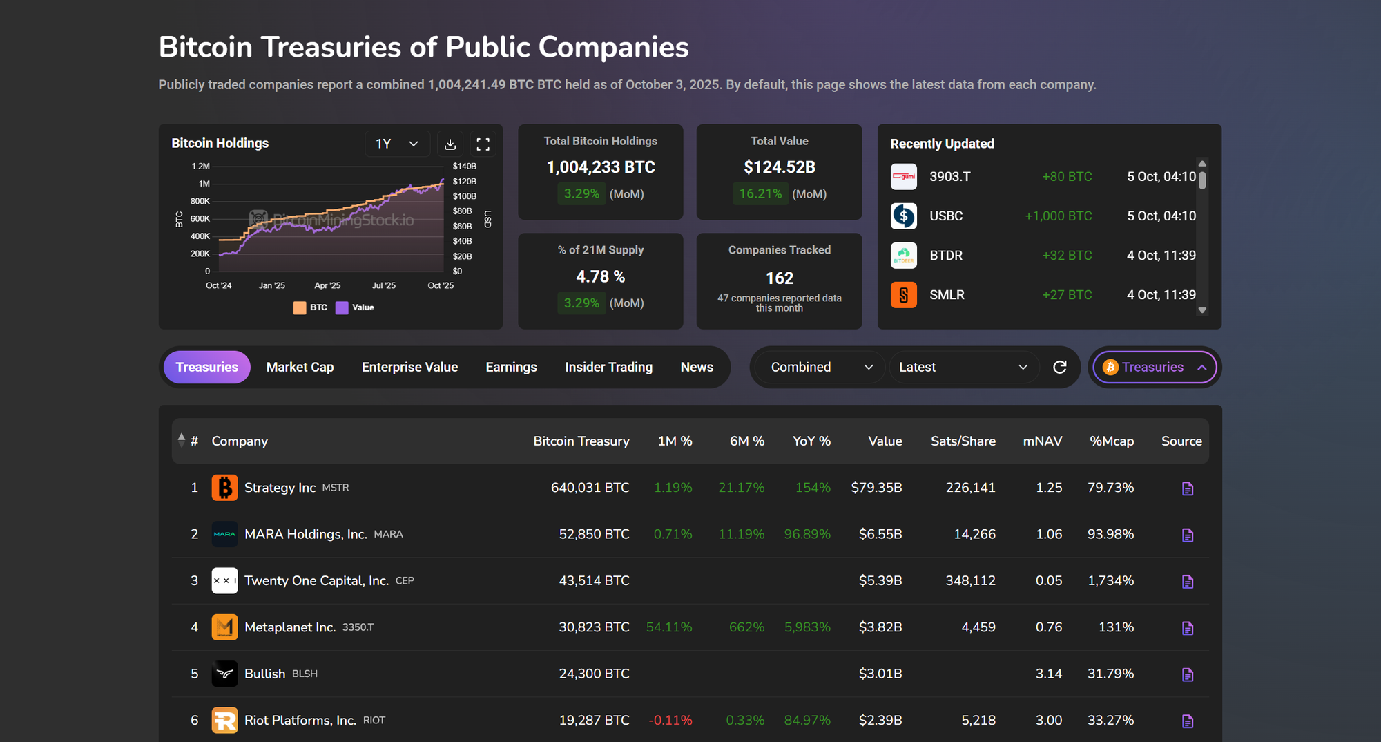Refresh the treasuries table data

tap(1061, 367)
